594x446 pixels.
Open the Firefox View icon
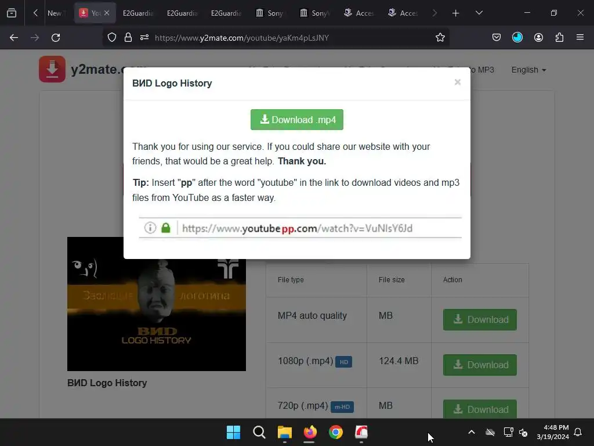[x=12, y=13]
